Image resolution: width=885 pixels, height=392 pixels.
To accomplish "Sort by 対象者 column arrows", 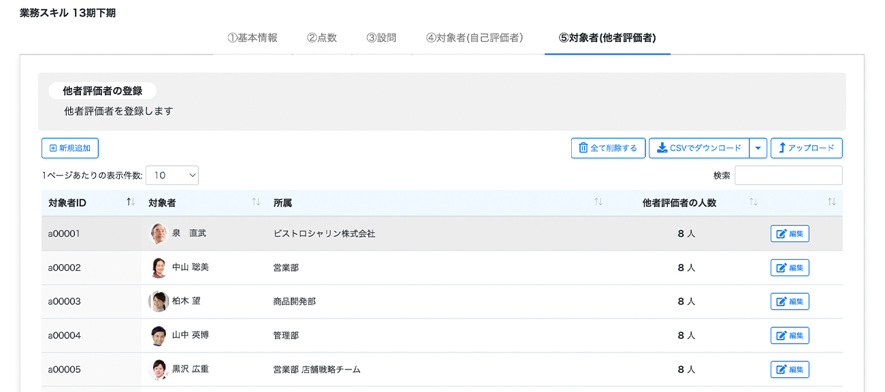I will (256, 202).
